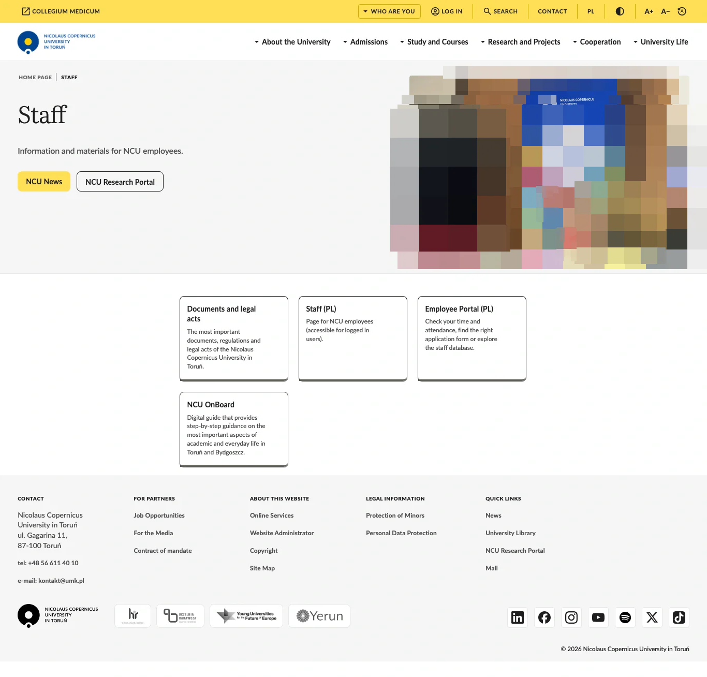Click the Staff breadcrumb item
This screenshot has height=677, width=707.
(x=69, y=77)
